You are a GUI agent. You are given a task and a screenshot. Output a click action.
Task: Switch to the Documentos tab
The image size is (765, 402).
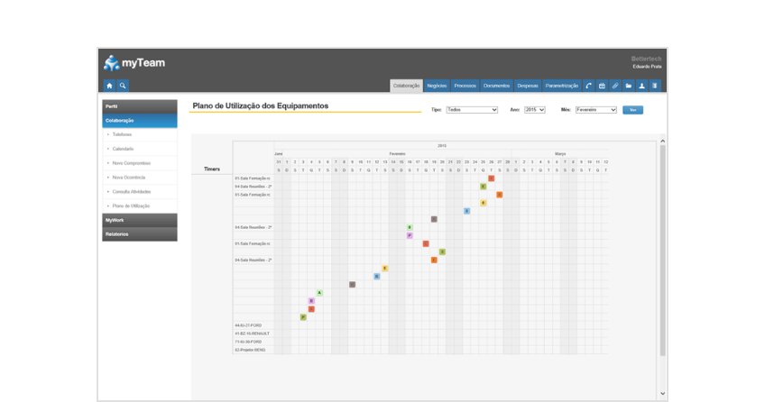click(x=496, y=86)
